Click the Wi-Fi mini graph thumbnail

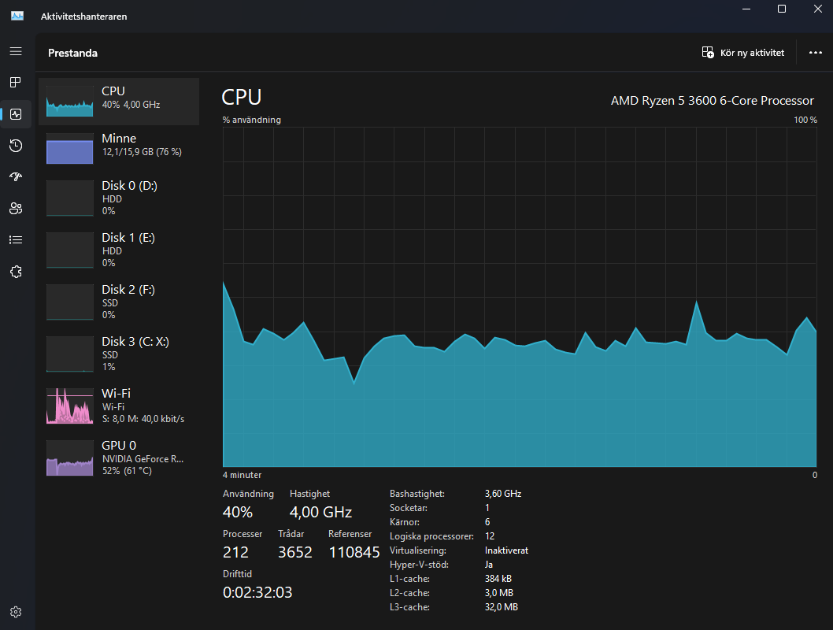point(69,406)
